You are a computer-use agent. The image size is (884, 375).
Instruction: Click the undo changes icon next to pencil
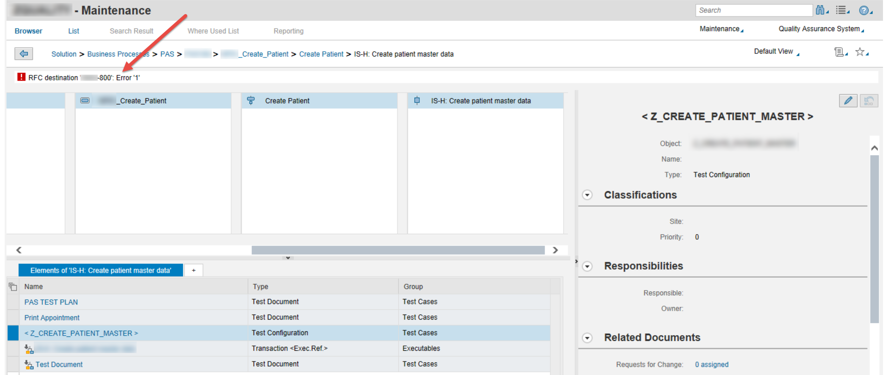868,101
